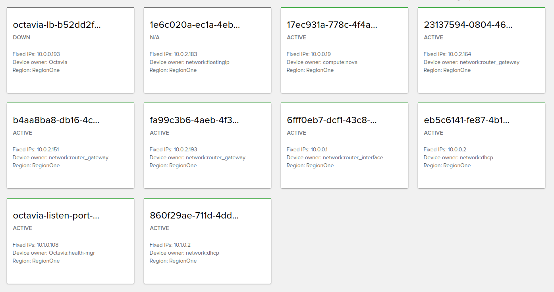Click the DOWN status label on octavia-lb card

(x=21, y=37)
